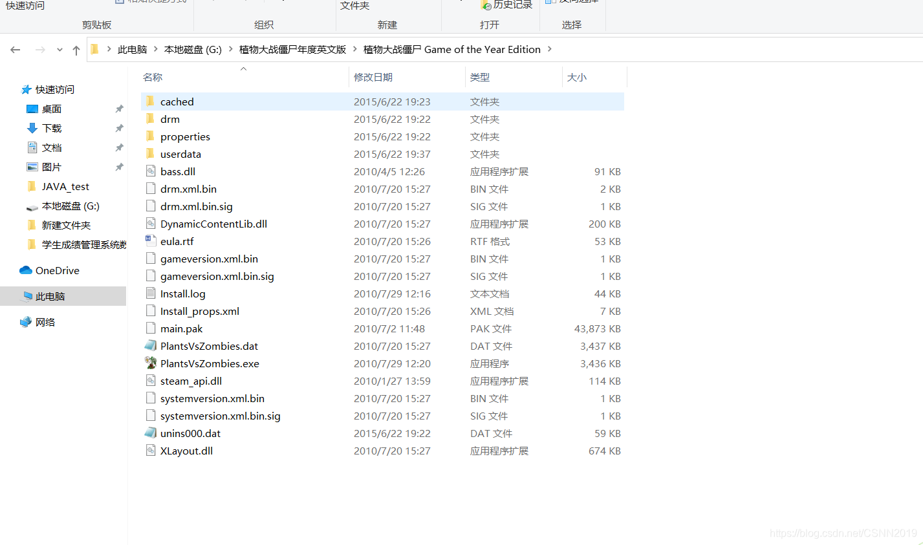Click the Downloads arrow icon in sidebar
The width and height of the screenshot is (923, 545).
(32, 128)
